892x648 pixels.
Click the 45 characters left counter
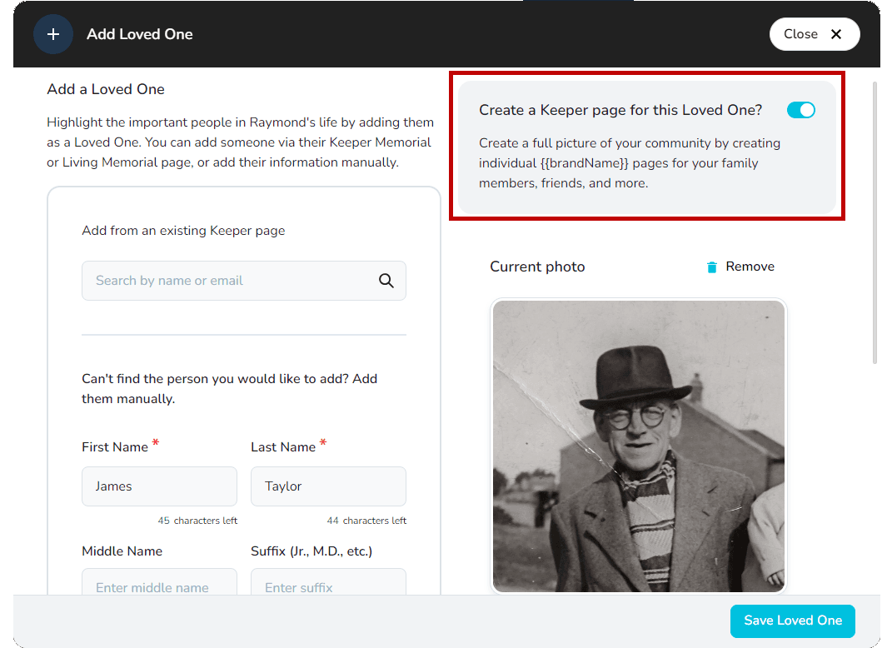197,520
